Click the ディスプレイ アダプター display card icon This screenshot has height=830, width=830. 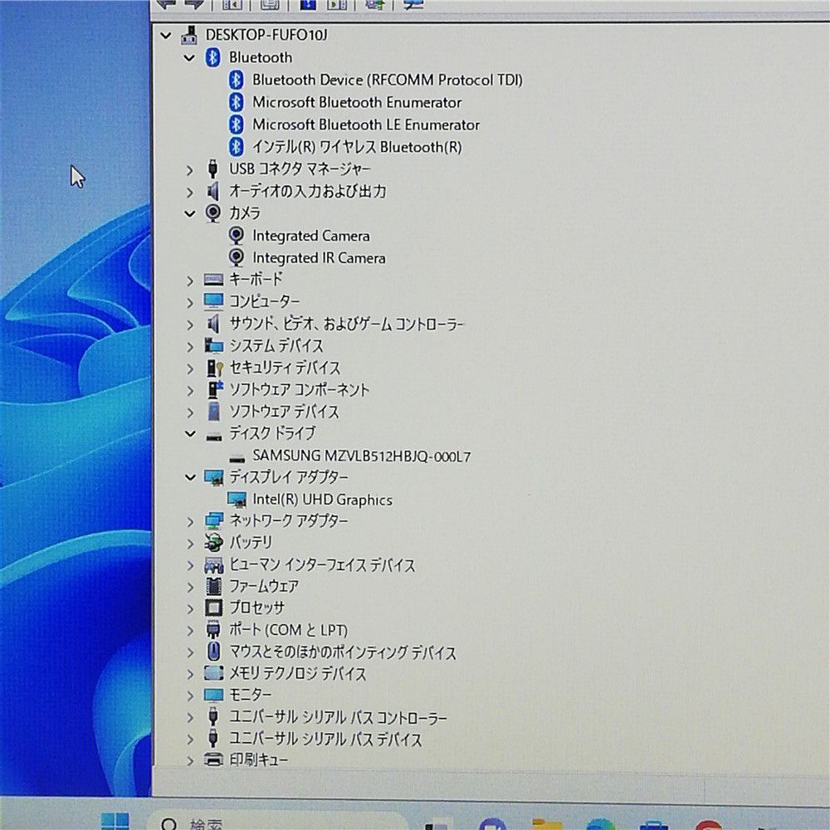214,477
